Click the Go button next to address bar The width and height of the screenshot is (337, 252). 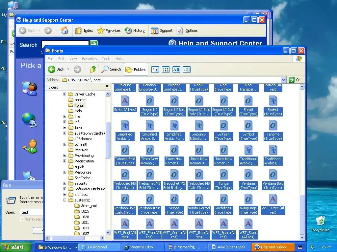[x=295, y=80]
